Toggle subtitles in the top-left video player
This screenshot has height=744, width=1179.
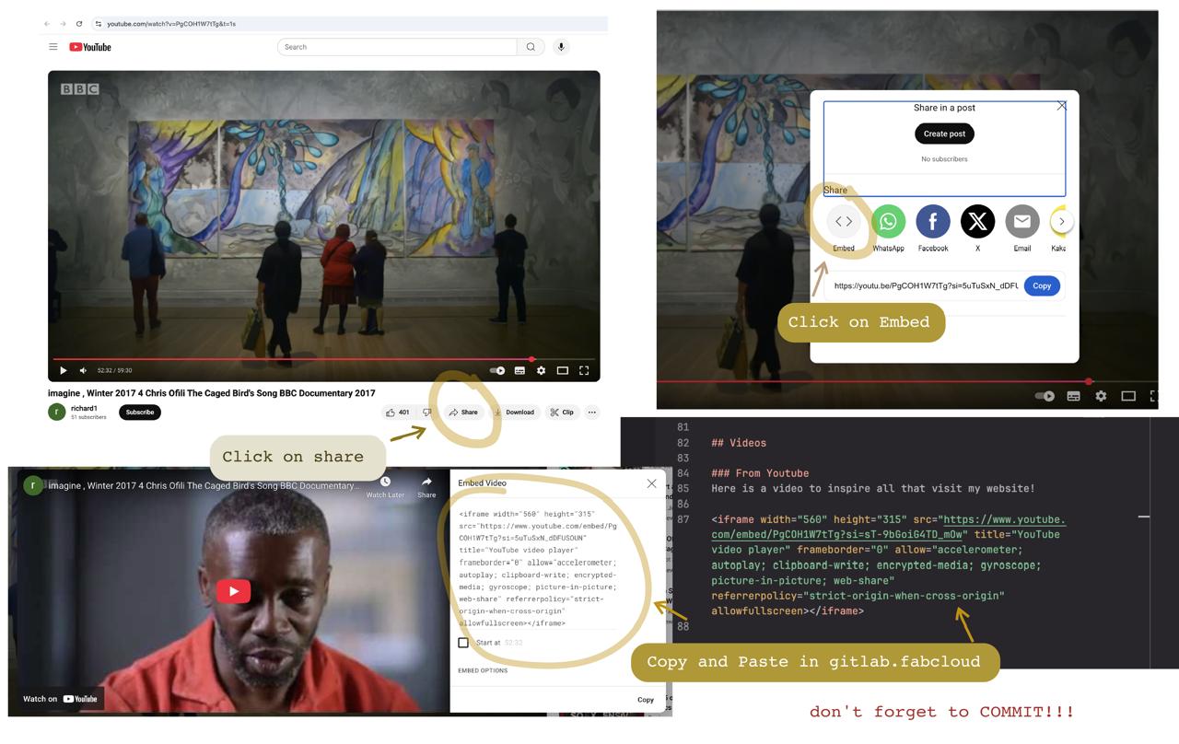[519, 370]
